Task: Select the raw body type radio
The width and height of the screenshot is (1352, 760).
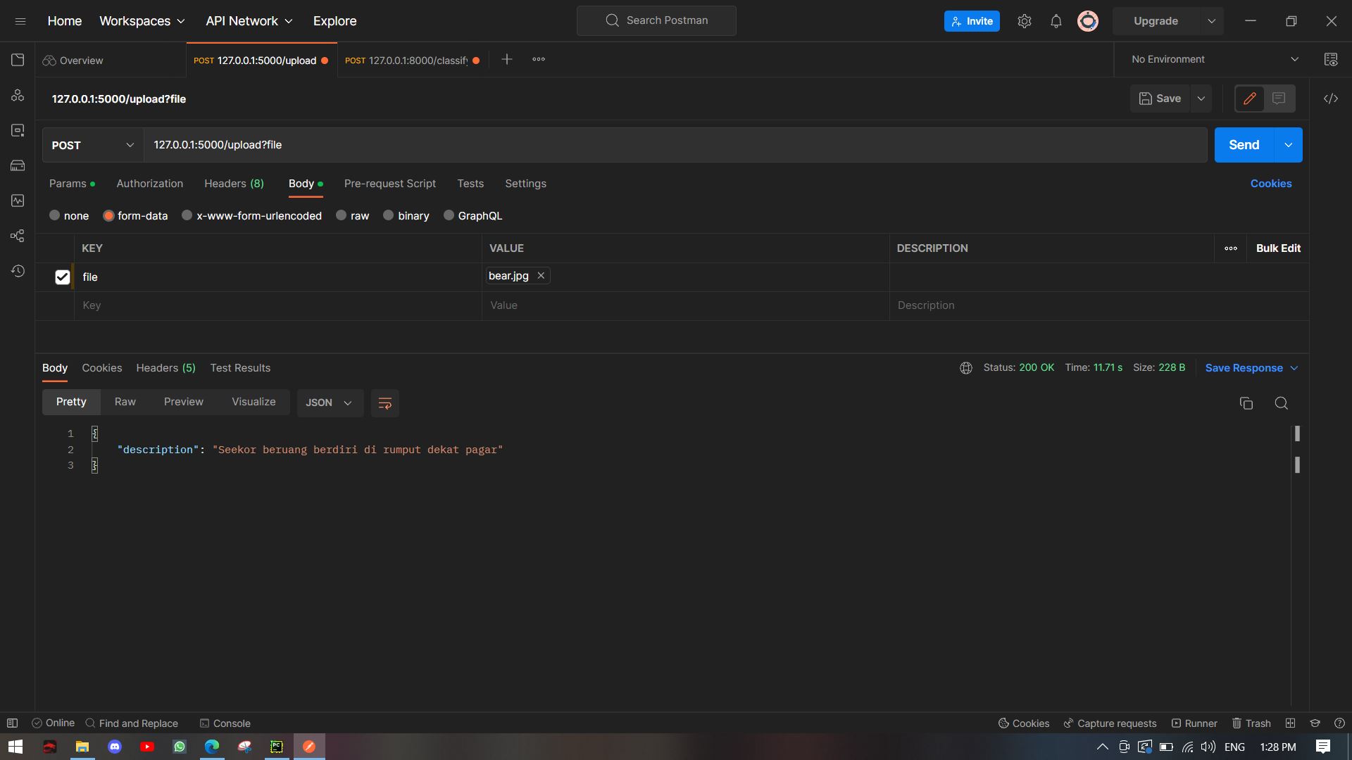Action: click(x=342, y=216)
